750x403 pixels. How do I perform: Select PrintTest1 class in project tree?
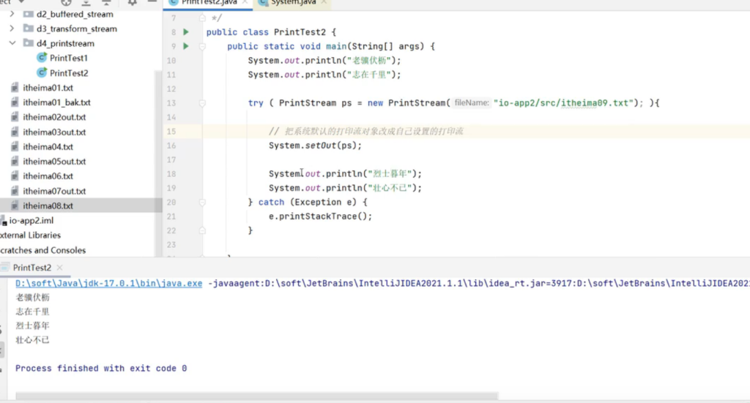(68, 58)
